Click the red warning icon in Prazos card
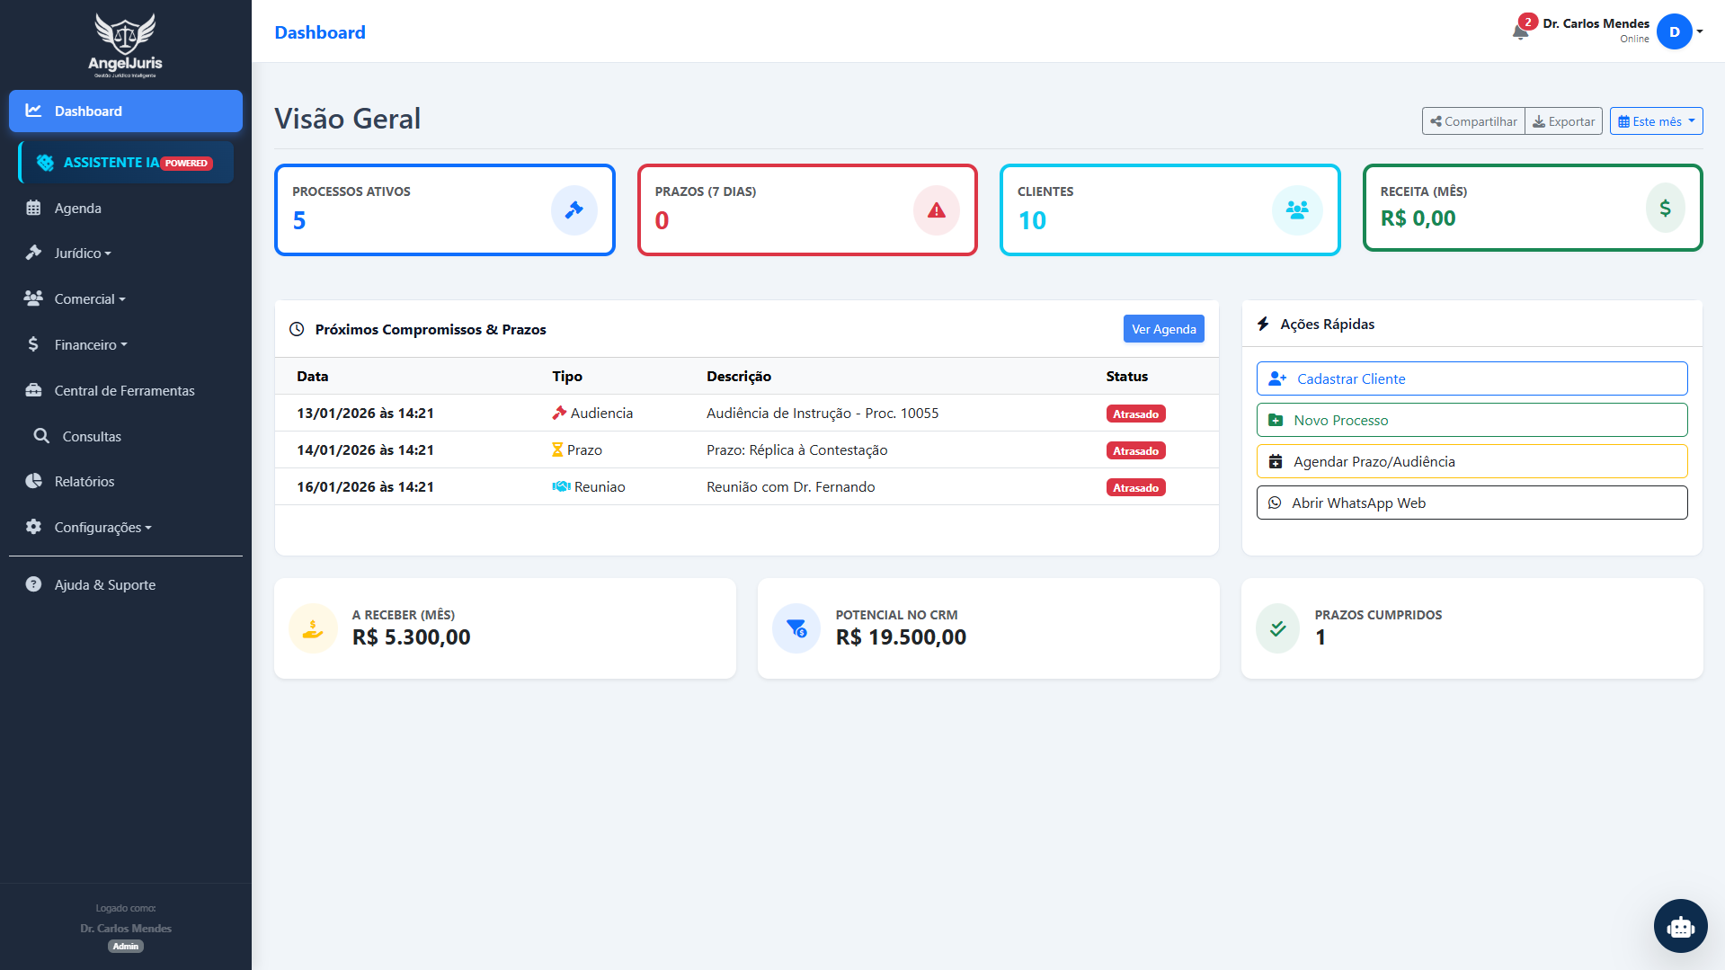Image resolution: width=1725 pixels, height=970 pixels. pos(936,210)
